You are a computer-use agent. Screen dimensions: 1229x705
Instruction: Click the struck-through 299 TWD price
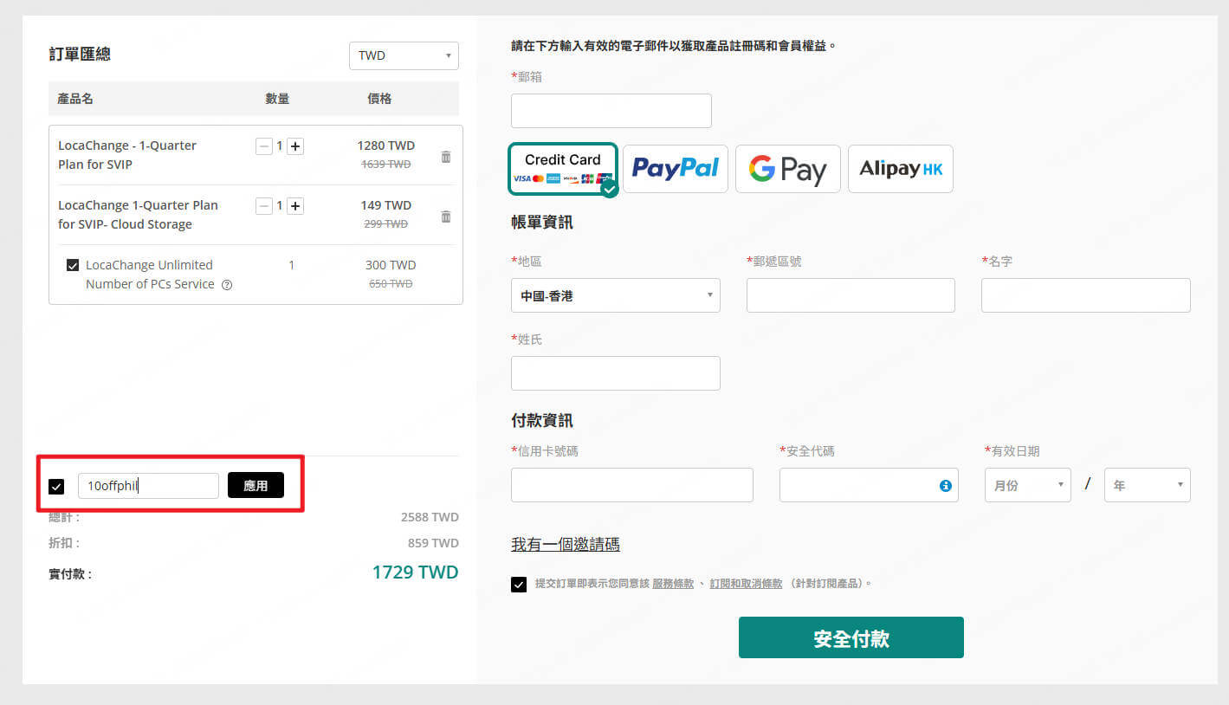(386, 223)
